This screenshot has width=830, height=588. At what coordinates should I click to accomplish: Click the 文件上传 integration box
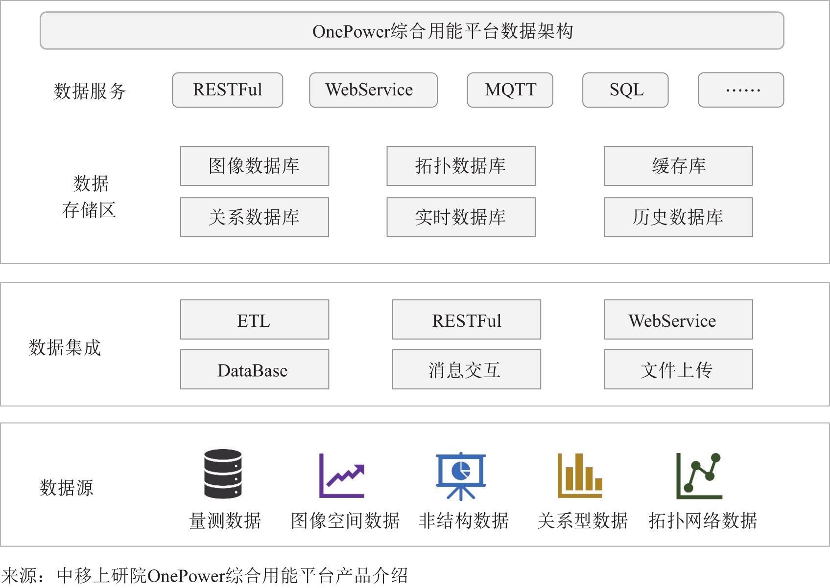[678, 369]
